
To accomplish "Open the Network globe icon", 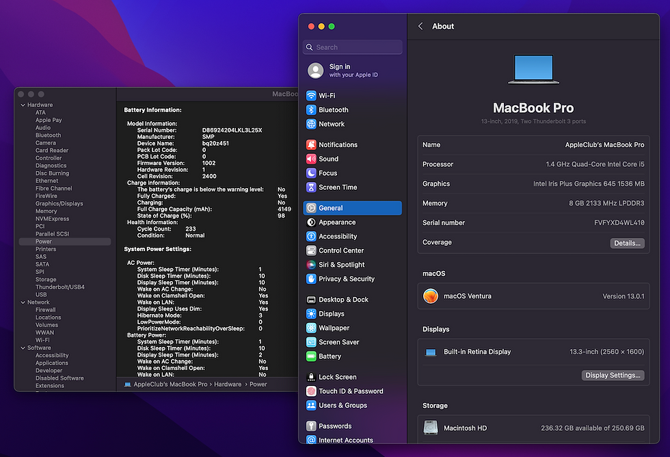I will click(311, 124).
